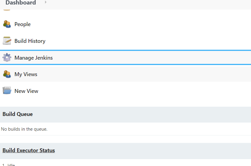
Task: Click the Build Queue pane header
Action: (125, 114)
